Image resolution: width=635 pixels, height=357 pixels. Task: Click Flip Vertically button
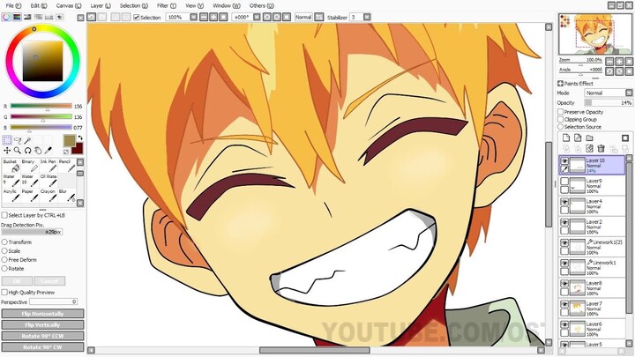(42, 324)
